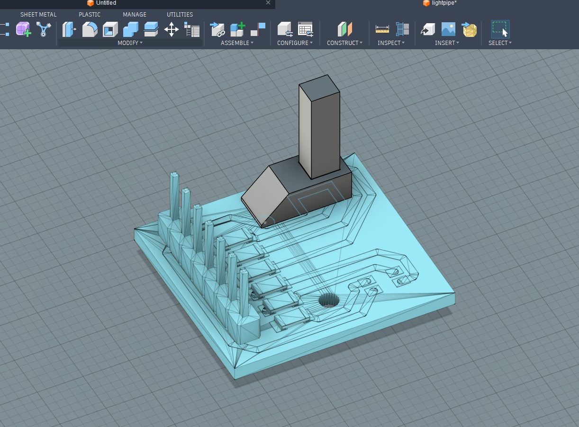Use Insert Derive

(x=427, y=29)
